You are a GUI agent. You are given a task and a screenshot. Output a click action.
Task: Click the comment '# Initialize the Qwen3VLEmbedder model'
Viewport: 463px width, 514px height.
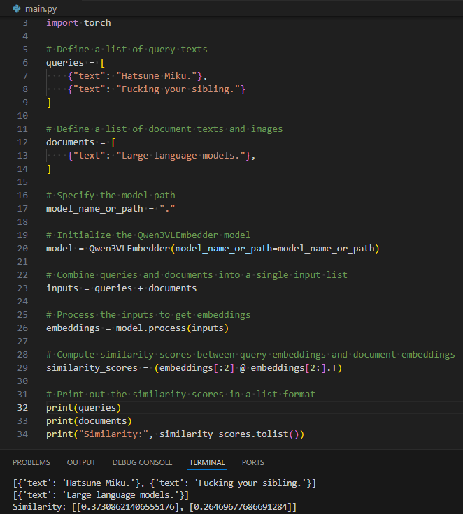pos(148,235)
